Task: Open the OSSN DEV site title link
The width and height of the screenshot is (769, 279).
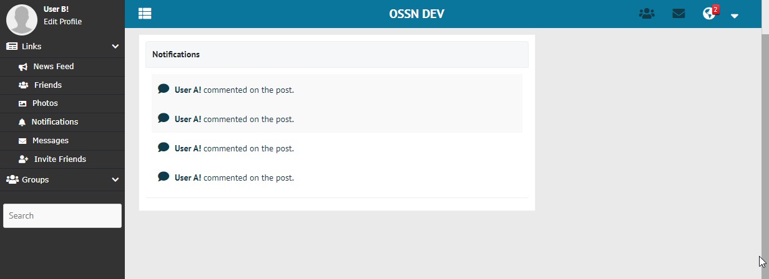Action: pyautogui.click(x=416, y=14)
